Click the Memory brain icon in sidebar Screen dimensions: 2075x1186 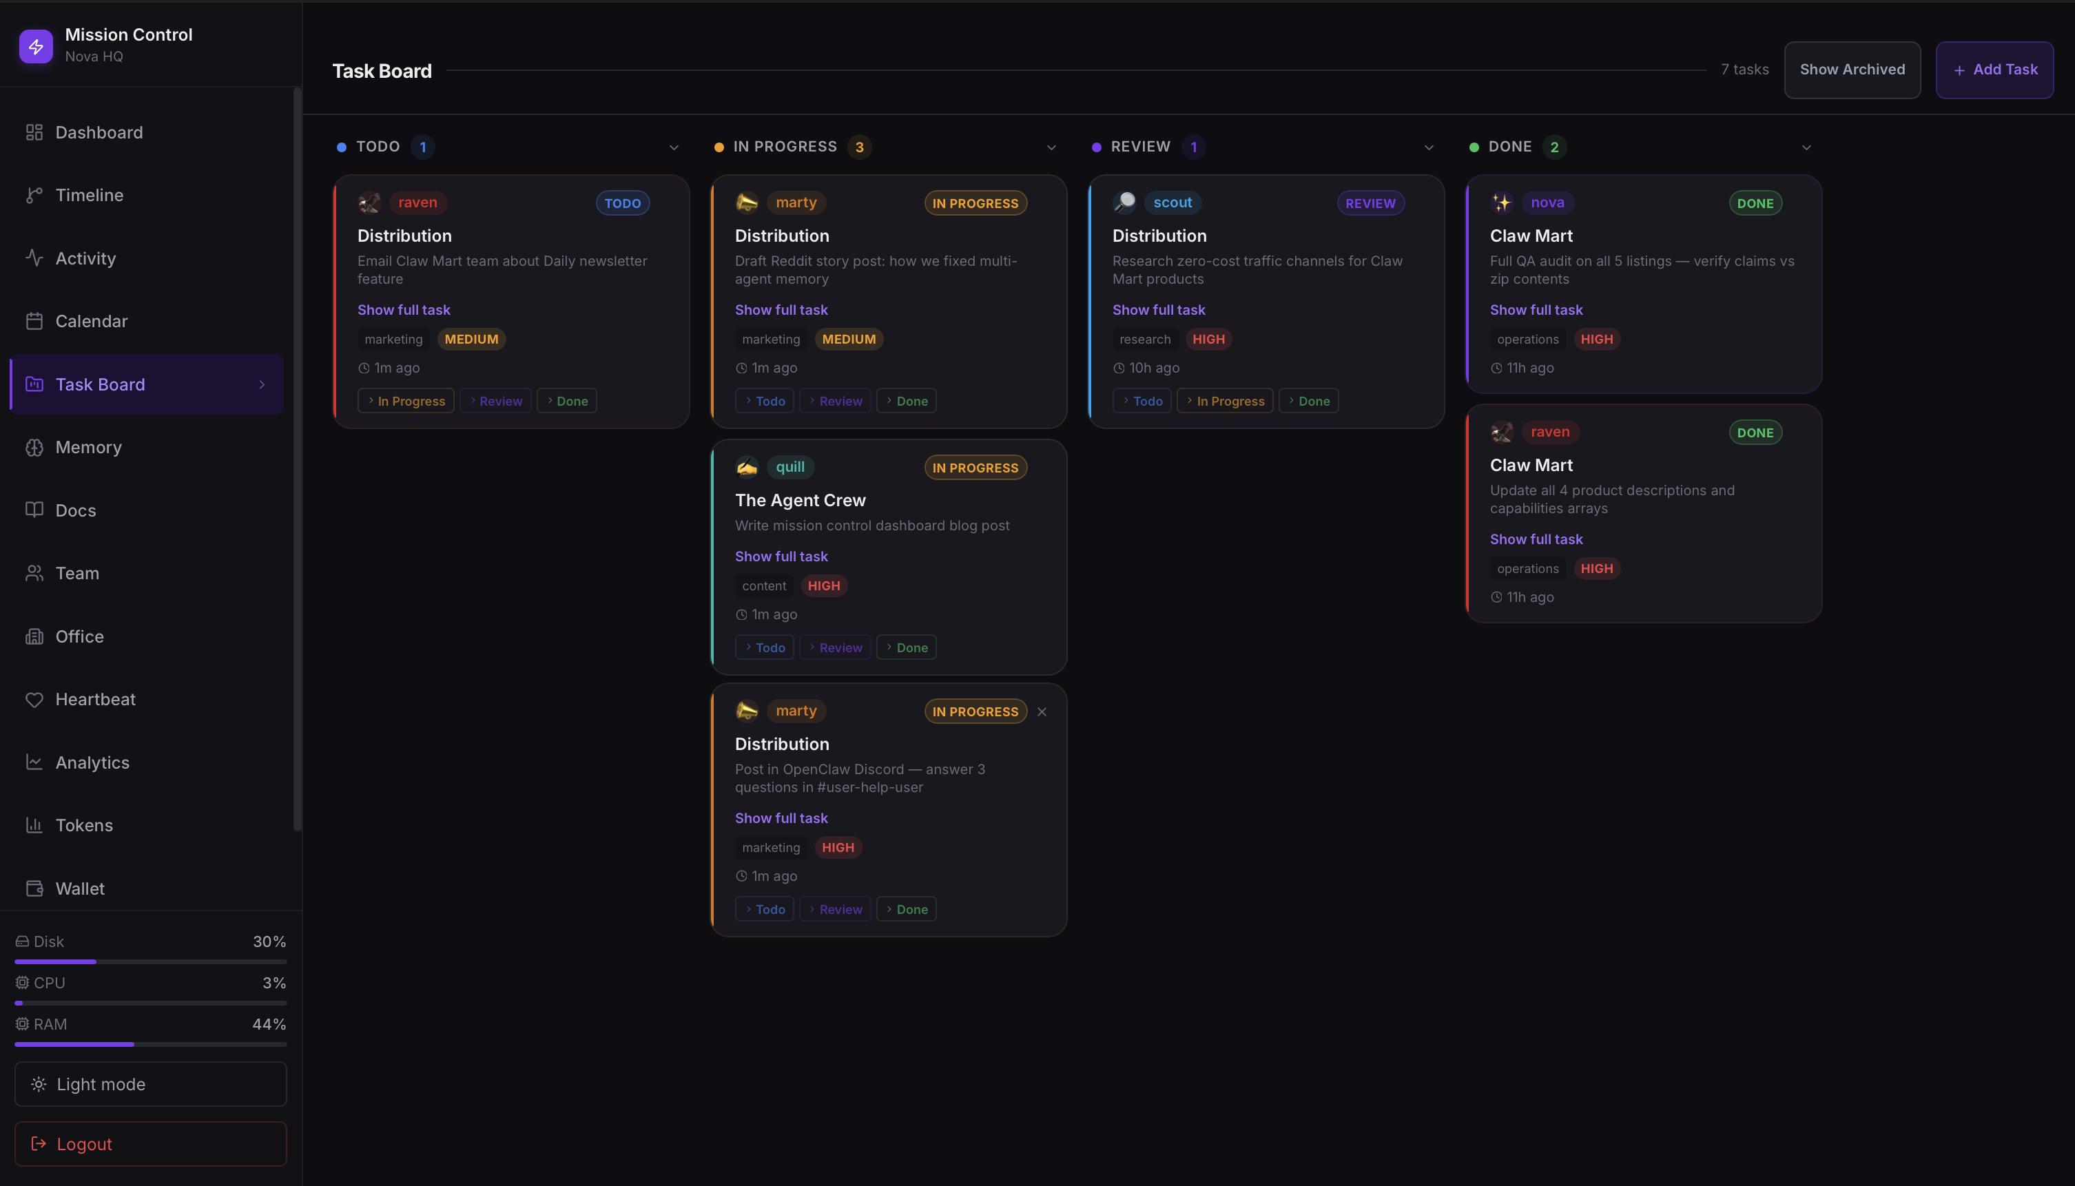34,446
